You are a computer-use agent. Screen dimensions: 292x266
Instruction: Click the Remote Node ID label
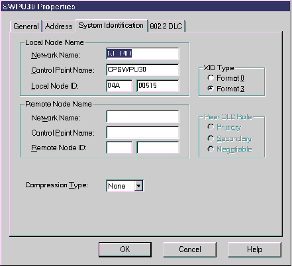59,148
